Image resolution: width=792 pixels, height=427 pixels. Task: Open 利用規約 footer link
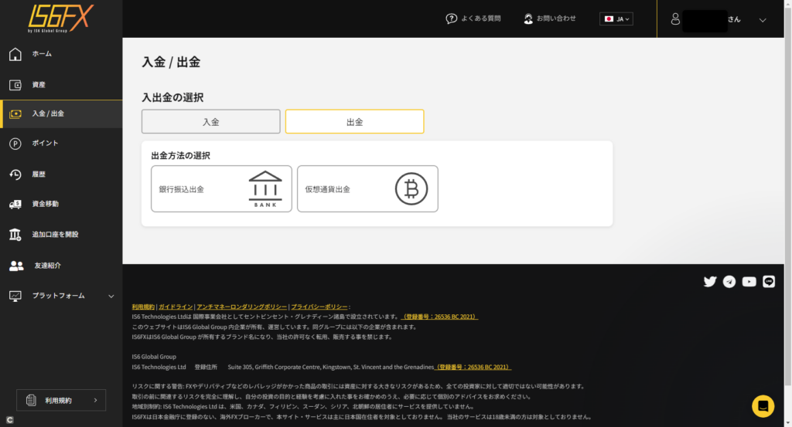point(143,307)
